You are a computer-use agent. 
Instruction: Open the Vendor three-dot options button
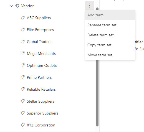[90, 6]
